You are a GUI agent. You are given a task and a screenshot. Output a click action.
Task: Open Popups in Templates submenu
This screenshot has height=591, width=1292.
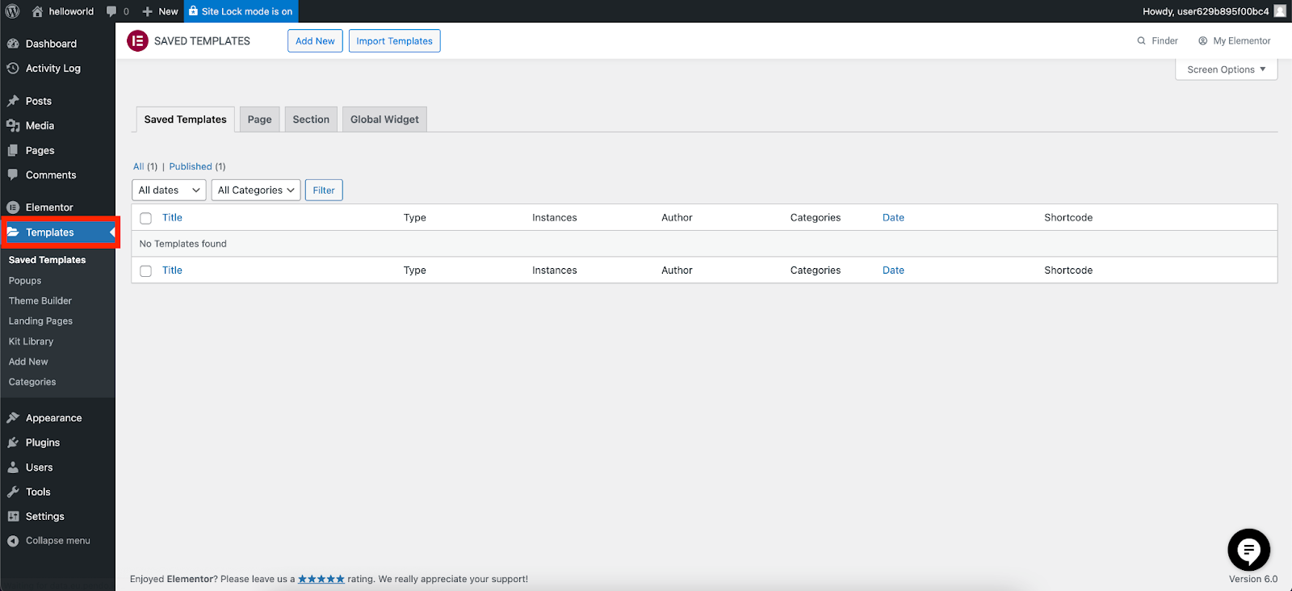pyautogui.click(x=25, y=280)
